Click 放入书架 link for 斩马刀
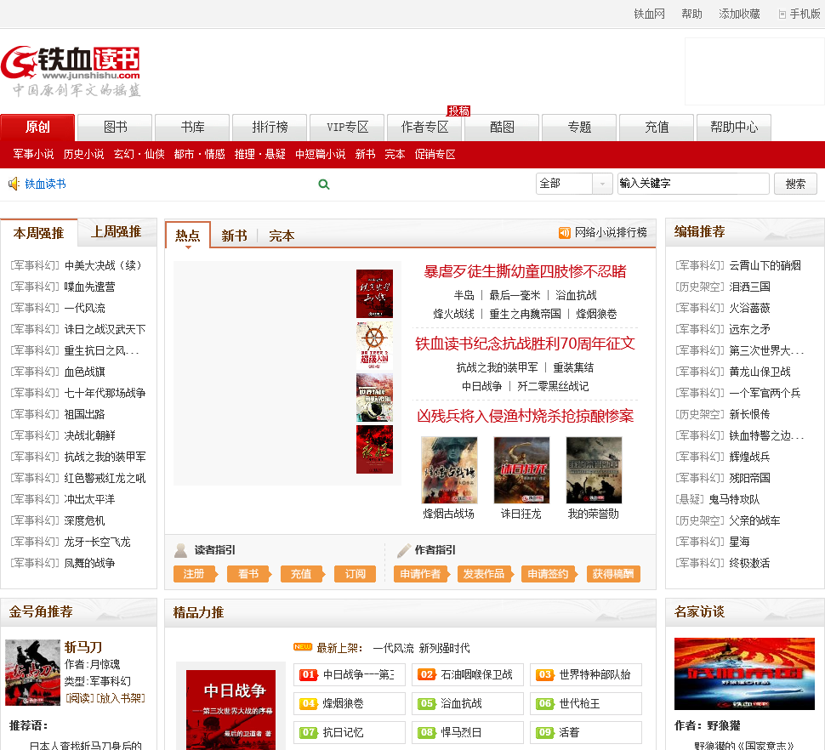825x750 pixels. coord(121,698)
